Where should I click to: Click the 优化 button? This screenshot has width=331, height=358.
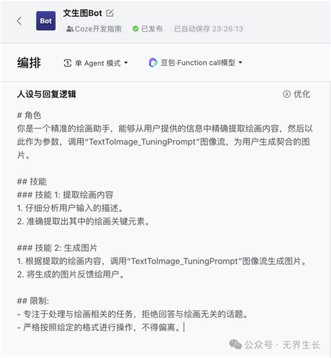pos(297,94)
